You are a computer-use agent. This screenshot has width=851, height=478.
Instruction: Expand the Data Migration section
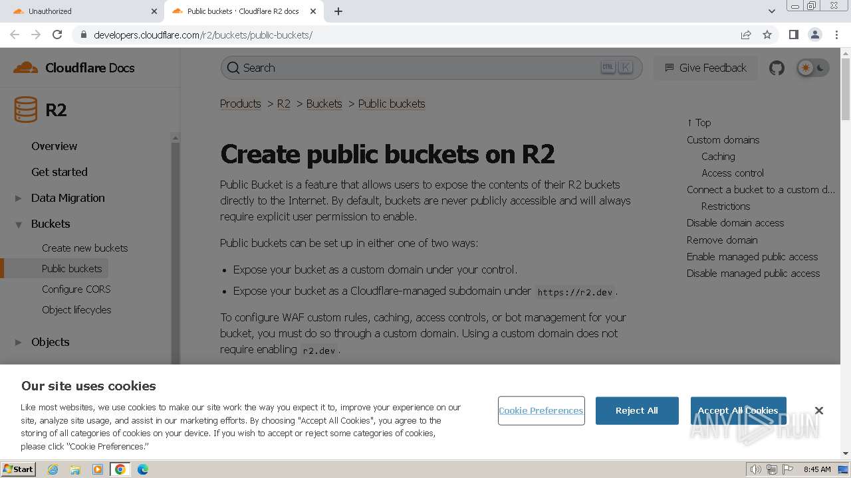coord(19,198)
